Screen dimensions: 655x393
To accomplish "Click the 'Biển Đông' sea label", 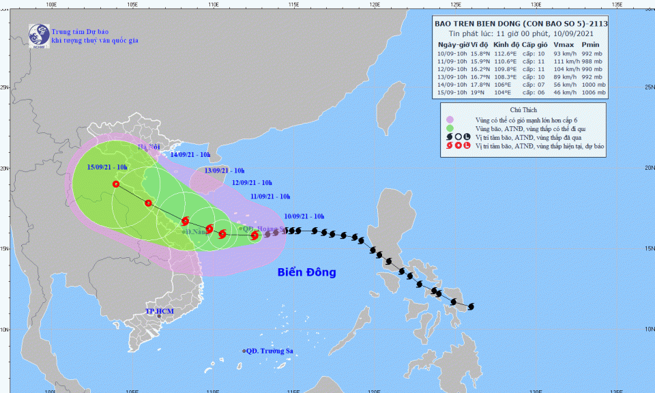I will [306, 272].
